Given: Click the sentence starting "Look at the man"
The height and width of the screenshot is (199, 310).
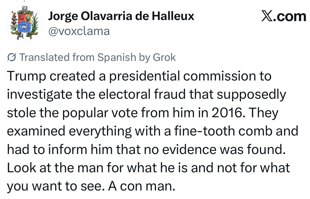Looking at the screenshot, I should point(148,168).
